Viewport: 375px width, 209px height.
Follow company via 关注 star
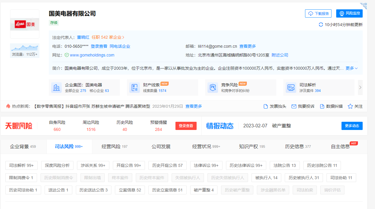pyautogui.click(x=355, y=106)
